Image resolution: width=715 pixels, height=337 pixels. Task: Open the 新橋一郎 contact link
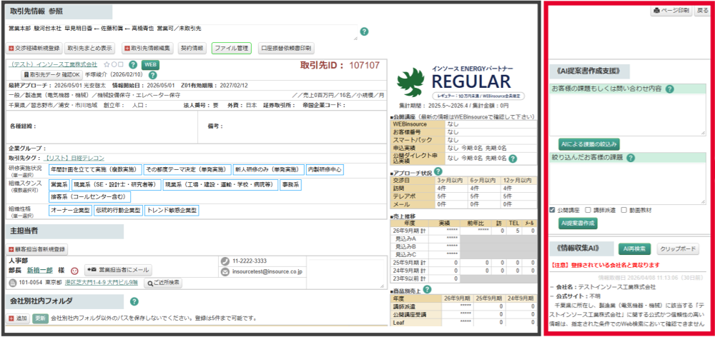[39, 270]
